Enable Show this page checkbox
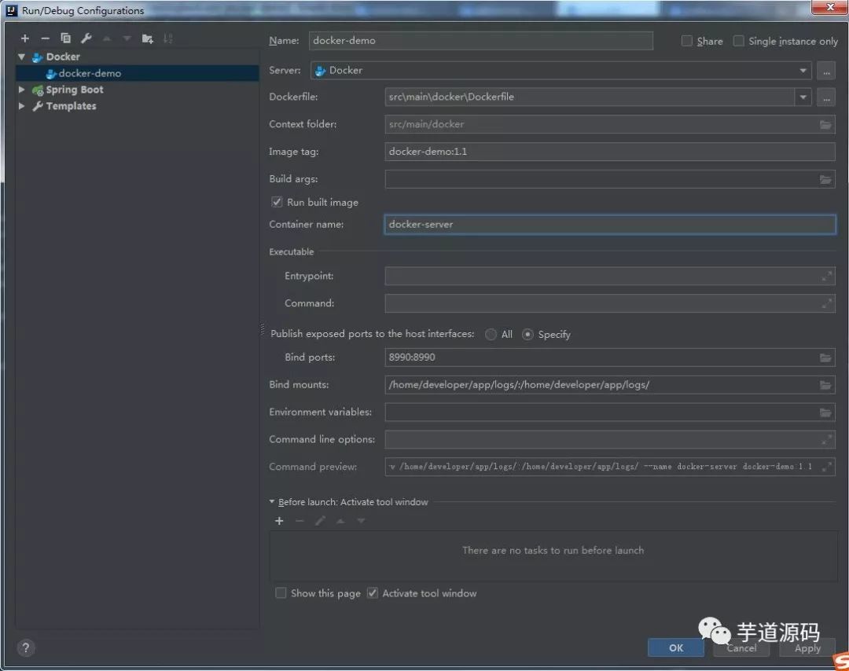The width and height of the screenshot is (849, 671). tap(281, 593)
